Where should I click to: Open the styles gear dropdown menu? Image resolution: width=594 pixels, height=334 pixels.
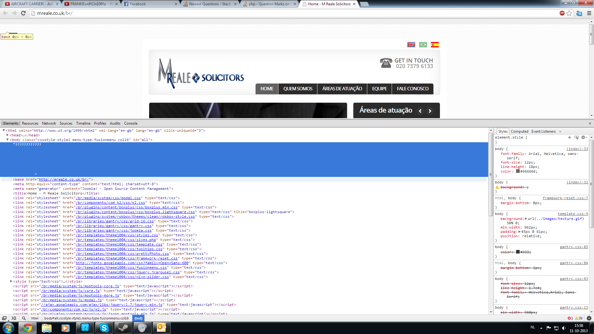tap(584, 137)
